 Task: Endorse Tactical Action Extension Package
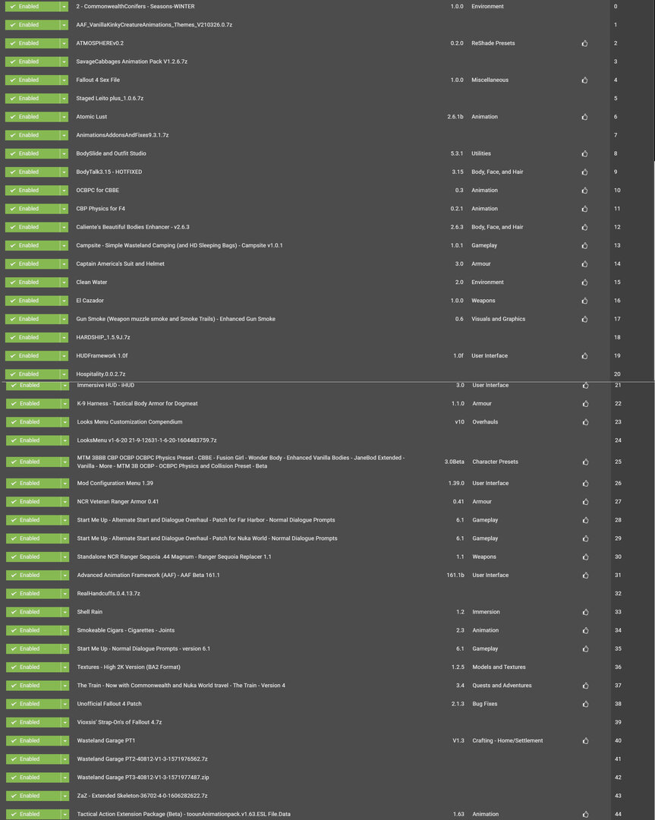point(585,814)
